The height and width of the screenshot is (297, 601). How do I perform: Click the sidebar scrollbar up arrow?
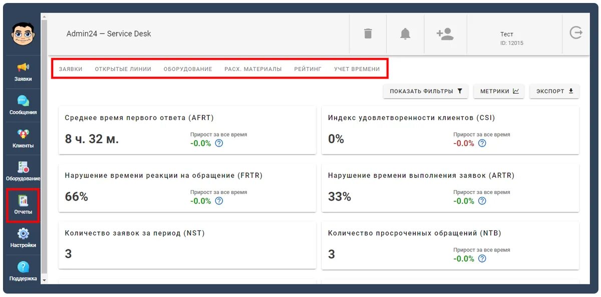click(x=44, y=17)
